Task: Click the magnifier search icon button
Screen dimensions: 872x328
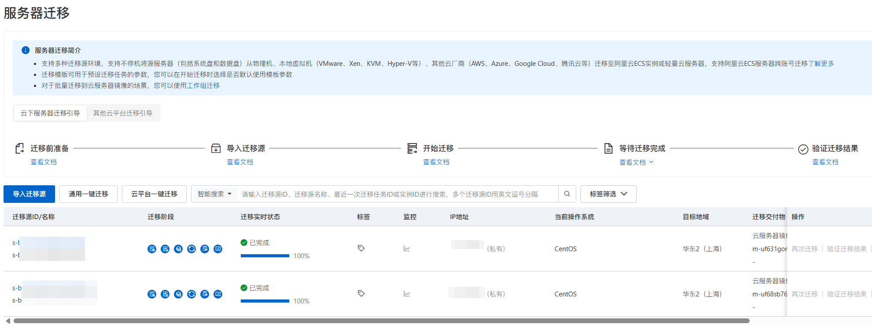Action: 567,194
